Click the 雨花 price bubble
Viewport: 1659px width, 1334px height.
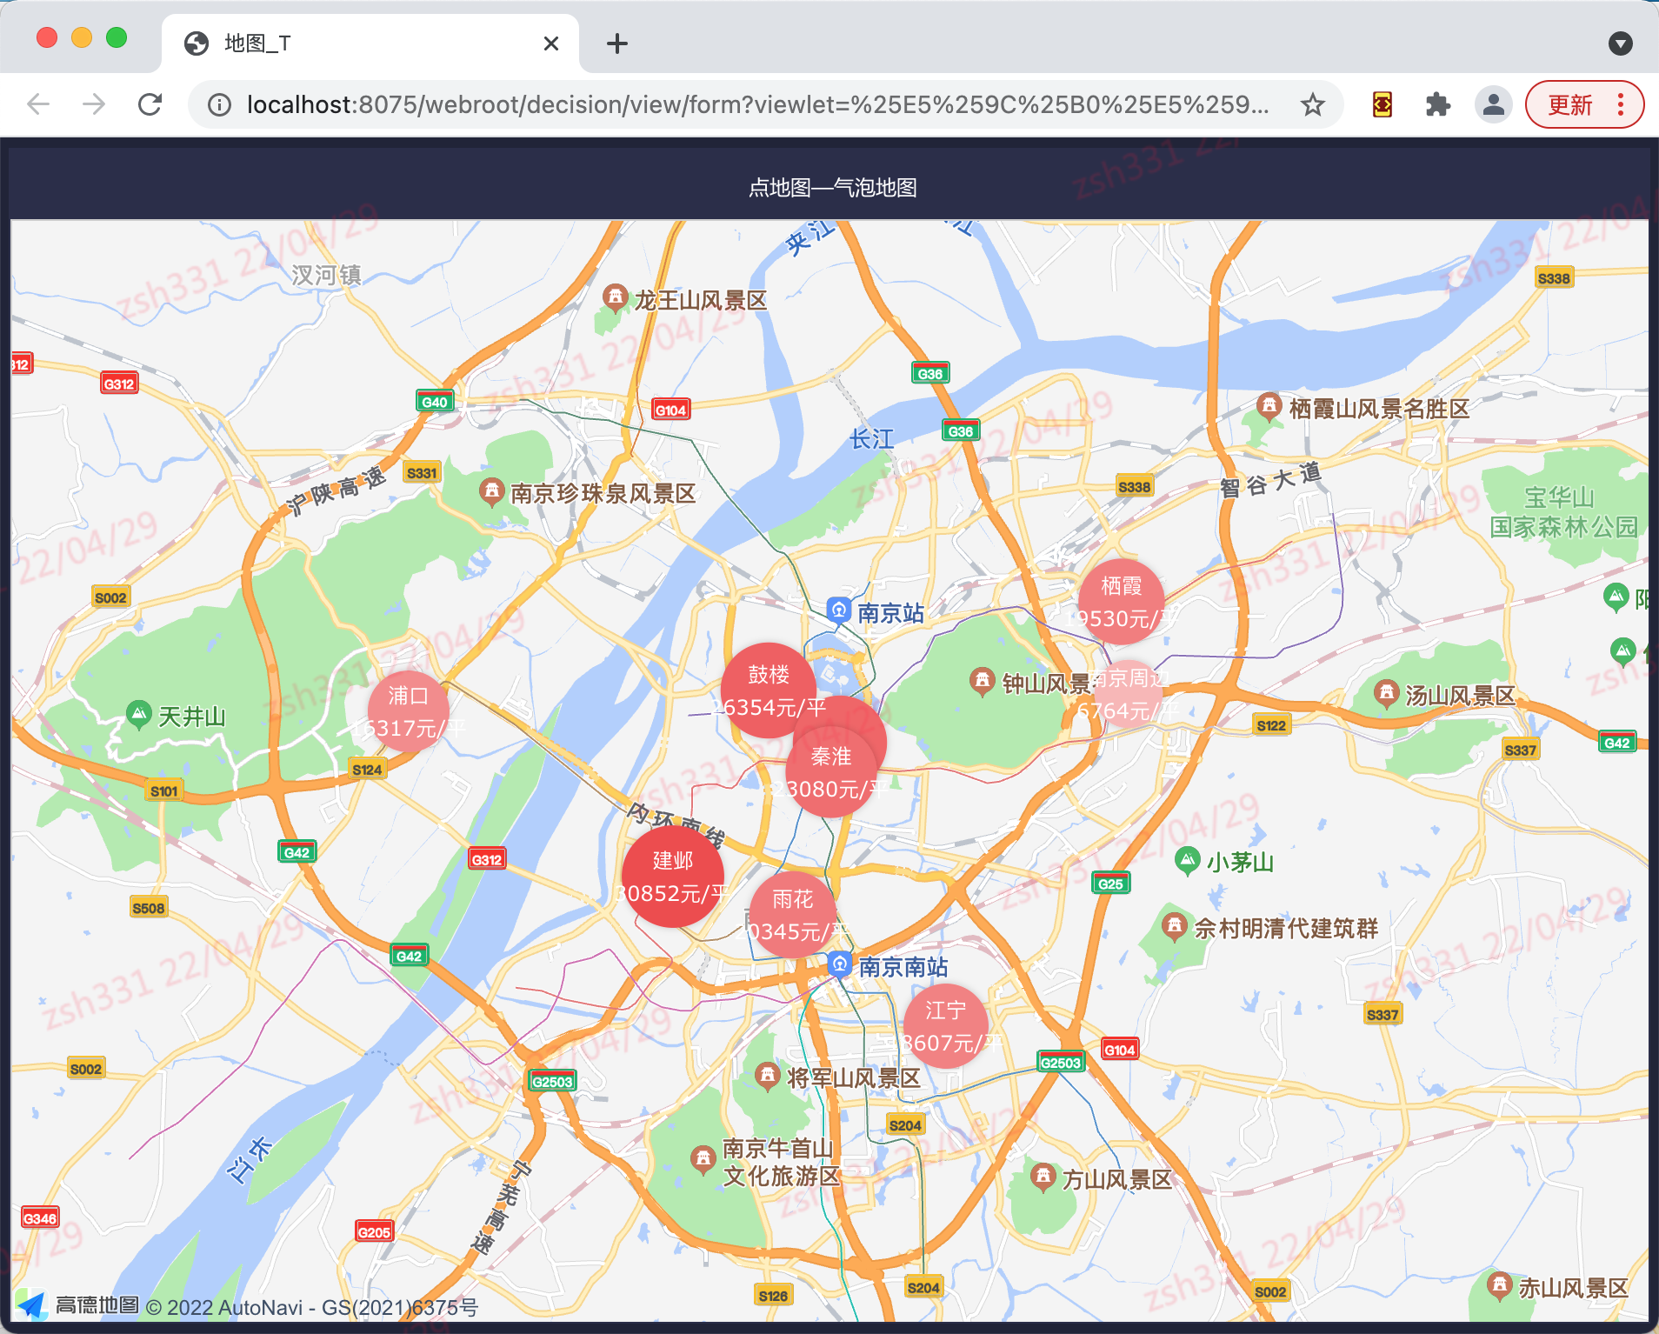click(793, 915)
